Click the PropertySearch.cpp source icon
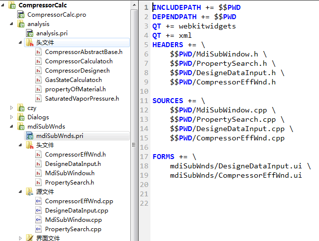Screen dimensions: 319x241 click(x=38, y=229)
